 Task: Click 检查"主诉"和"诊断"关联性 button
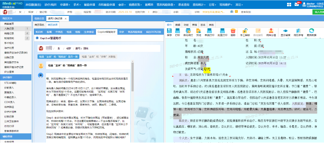98,57
